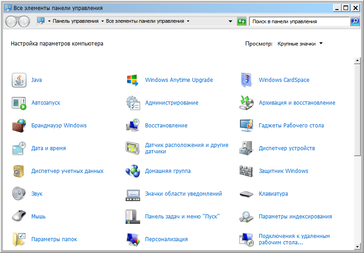Screen dimensions: 364x253
Task: Expand arrow after Панель управления breadcrumb
Action: [x=102, y=21]
